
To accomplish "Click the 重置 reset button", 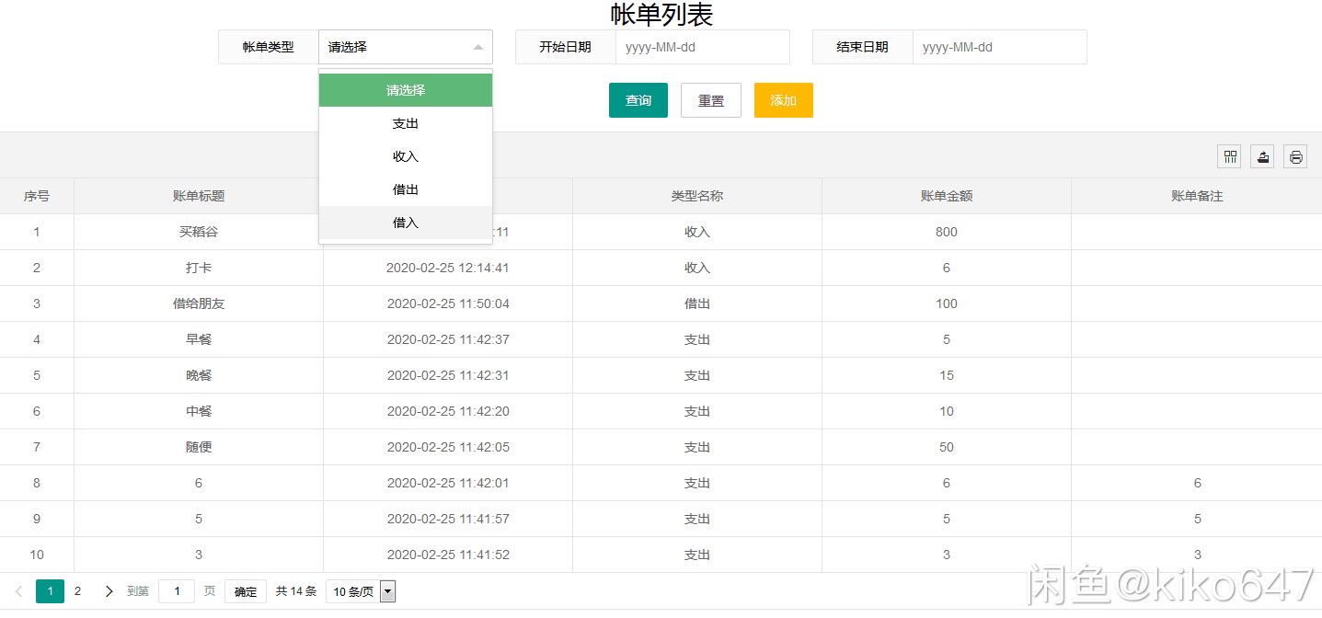I will pos(710,100).
